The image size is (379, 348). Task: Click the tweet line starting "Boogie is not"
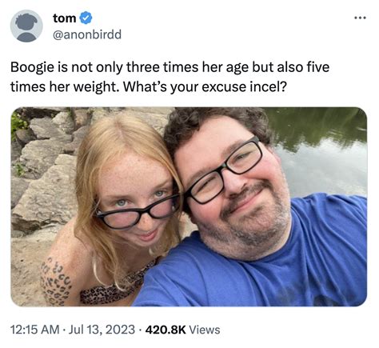point(170,67)
